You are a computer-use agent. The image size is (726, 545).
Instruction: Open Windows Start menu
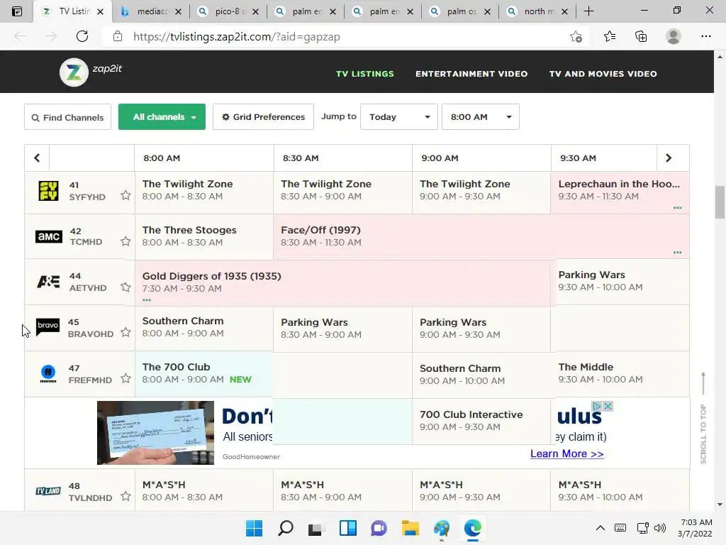254,528
